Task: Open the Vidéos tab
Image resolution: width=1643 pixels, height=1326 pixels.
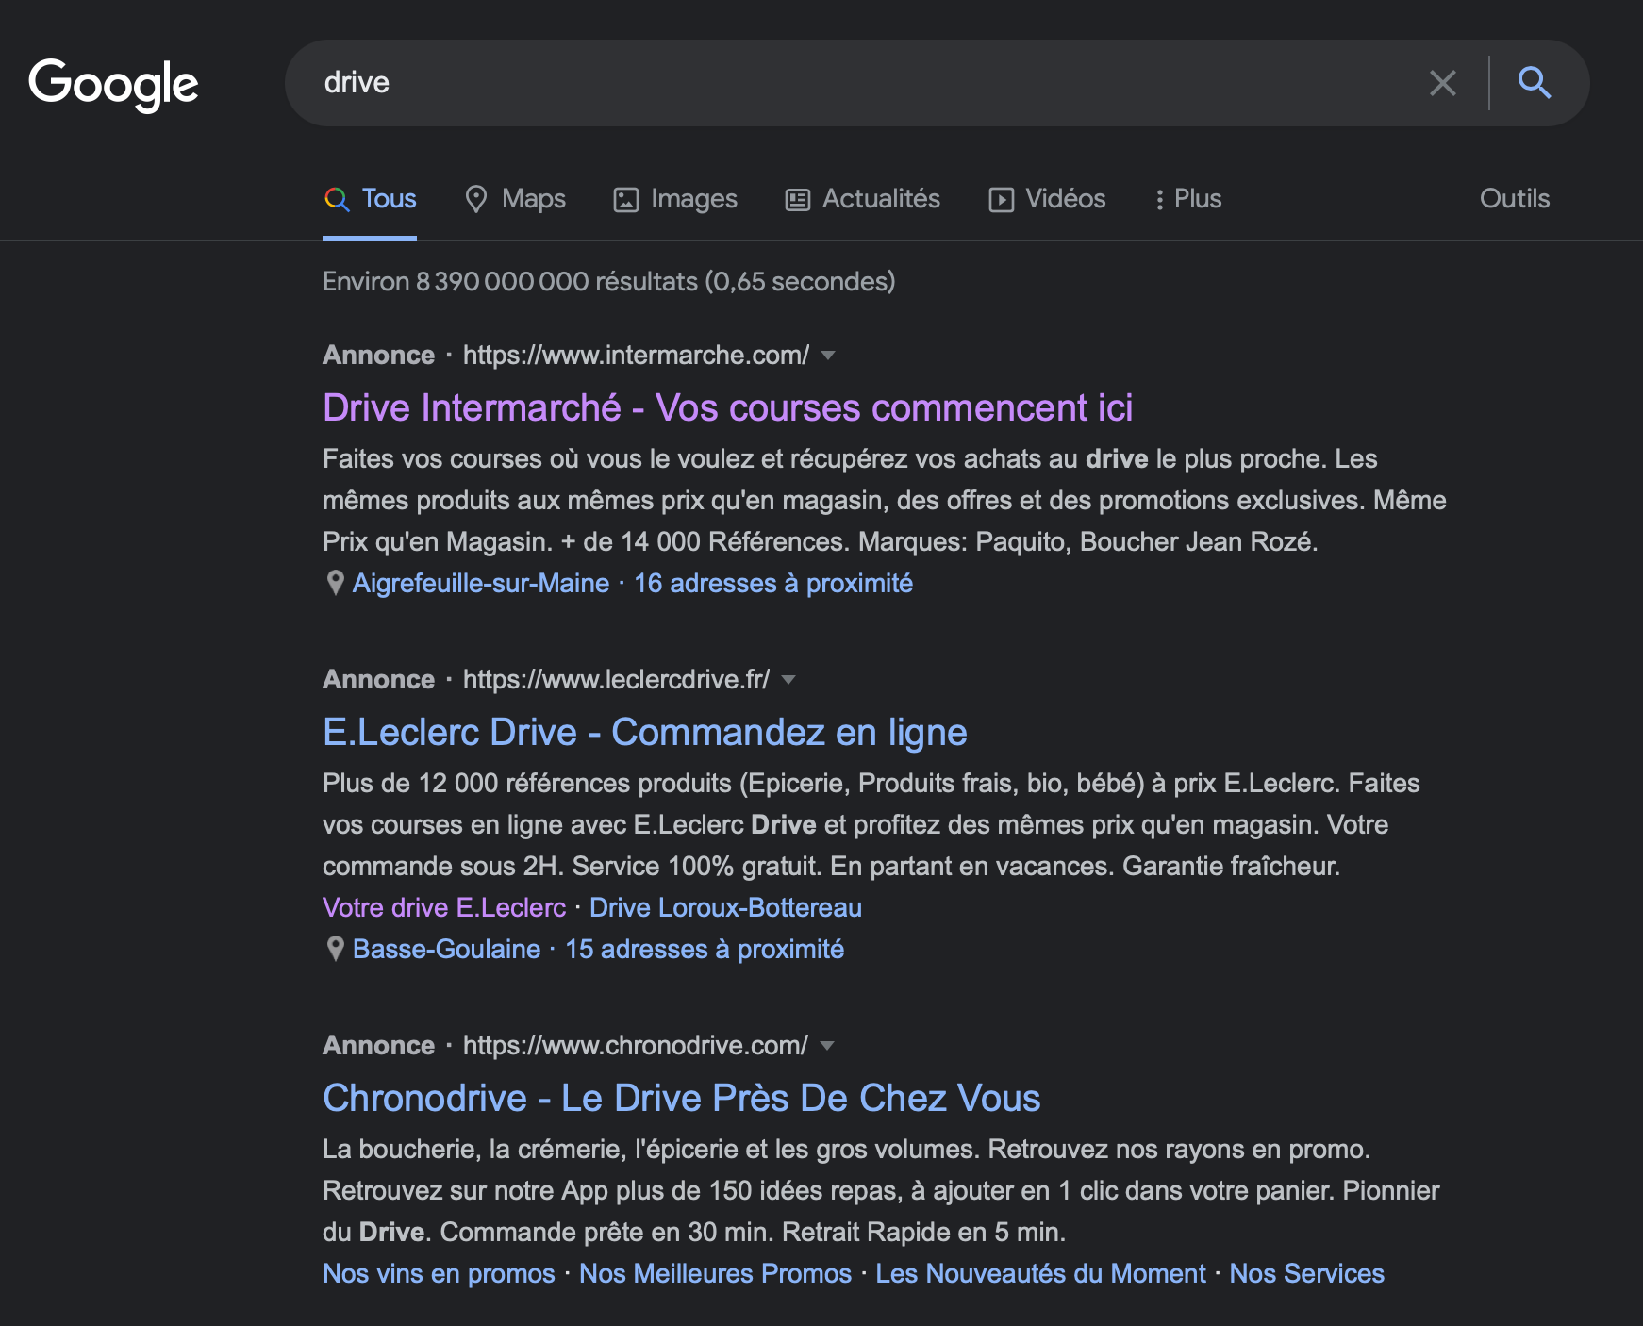Action: [1047, 199]
